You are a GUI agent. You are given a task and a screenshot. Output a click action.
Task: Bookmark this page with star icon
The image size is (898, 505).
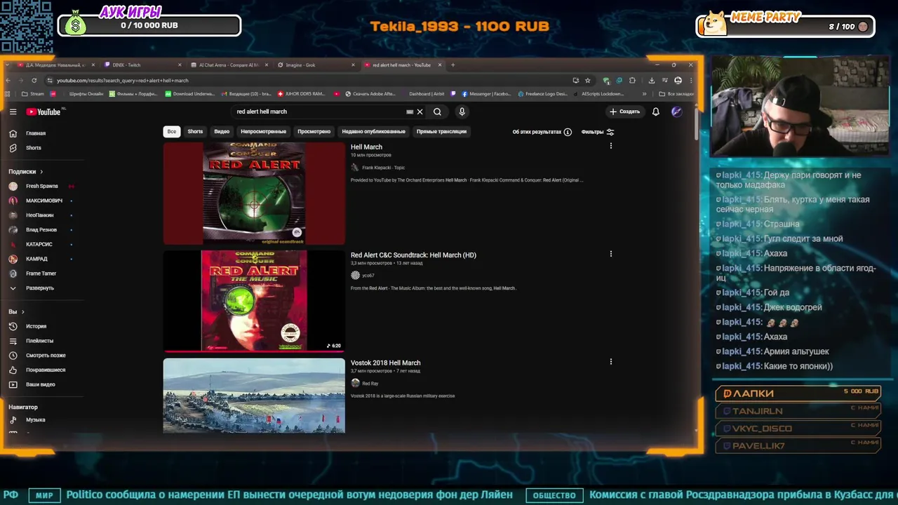[588, 81]
